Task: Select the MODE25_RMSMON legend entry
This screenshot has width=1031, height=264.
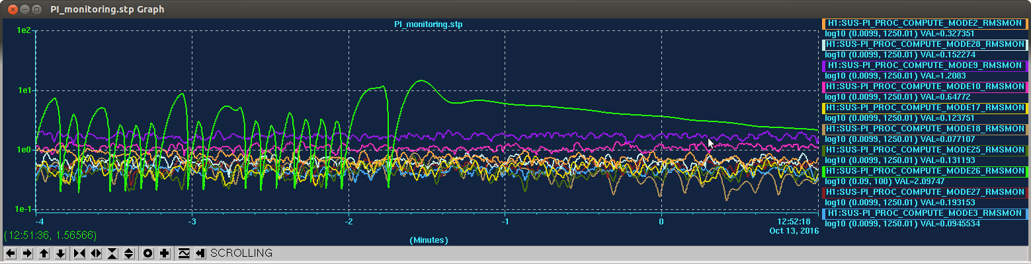Action: point(925,150)
